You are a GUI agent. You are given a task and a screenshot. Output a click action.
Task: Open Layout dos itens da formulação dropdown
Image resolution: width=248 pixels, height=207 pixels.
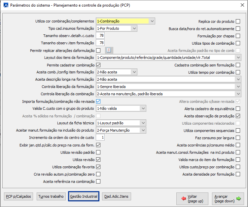(x=168, y=58)
